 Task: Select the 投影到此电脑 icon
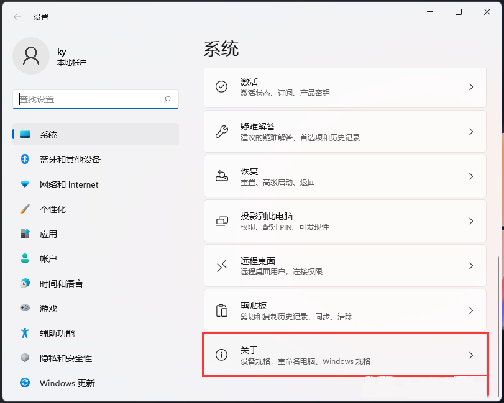click(222, 221)
